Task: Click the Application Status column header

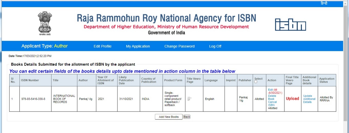Action: (x=327, y=80)
